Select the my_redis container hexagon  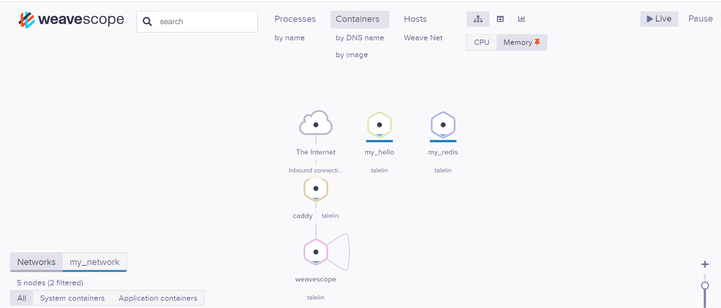pyautogui.click(x=443, y=125)
